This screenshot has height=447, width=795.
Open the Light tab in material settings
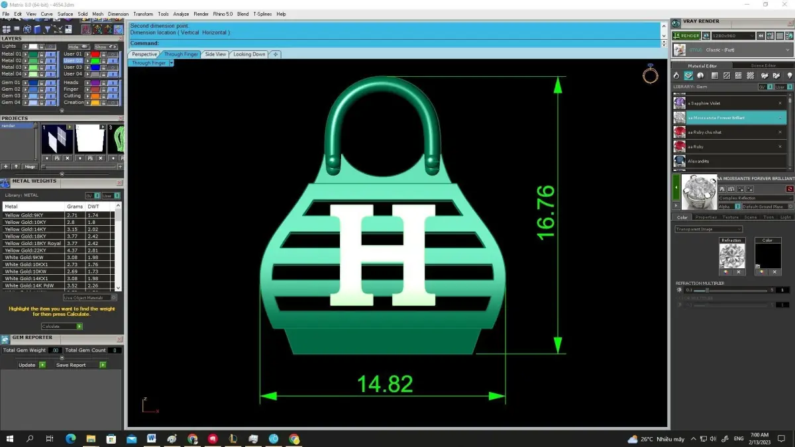[786, 217]
